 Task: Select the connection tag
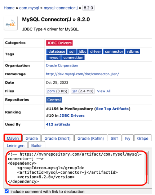73,58
